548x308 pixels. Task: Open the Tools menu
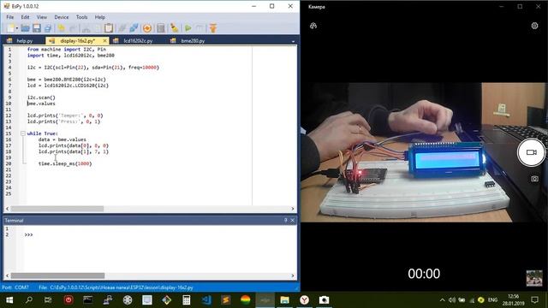tap(82, 17)
